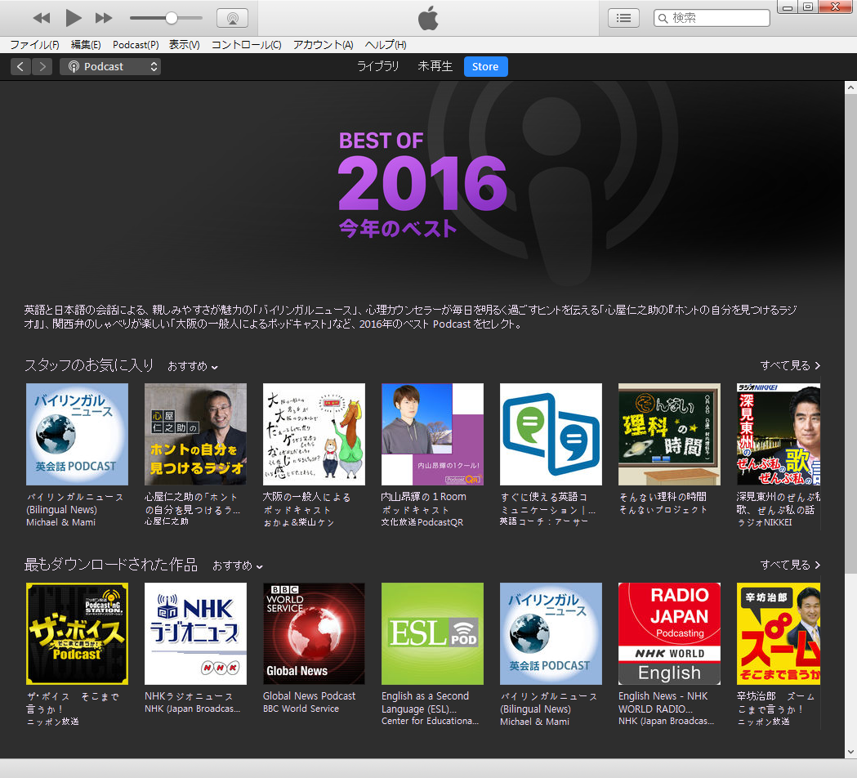
Task: Expand おすすめ dropdown beside スタッフのお気に入り
Action: [x=192, y=366]
